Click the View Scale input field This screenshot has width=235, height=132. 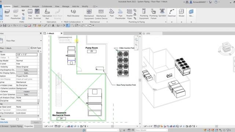[x=27, y=55]
